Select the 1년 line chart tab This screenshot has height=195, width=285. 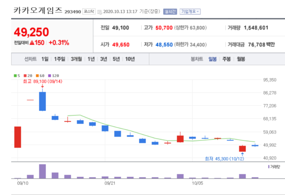tap(91, 59)
